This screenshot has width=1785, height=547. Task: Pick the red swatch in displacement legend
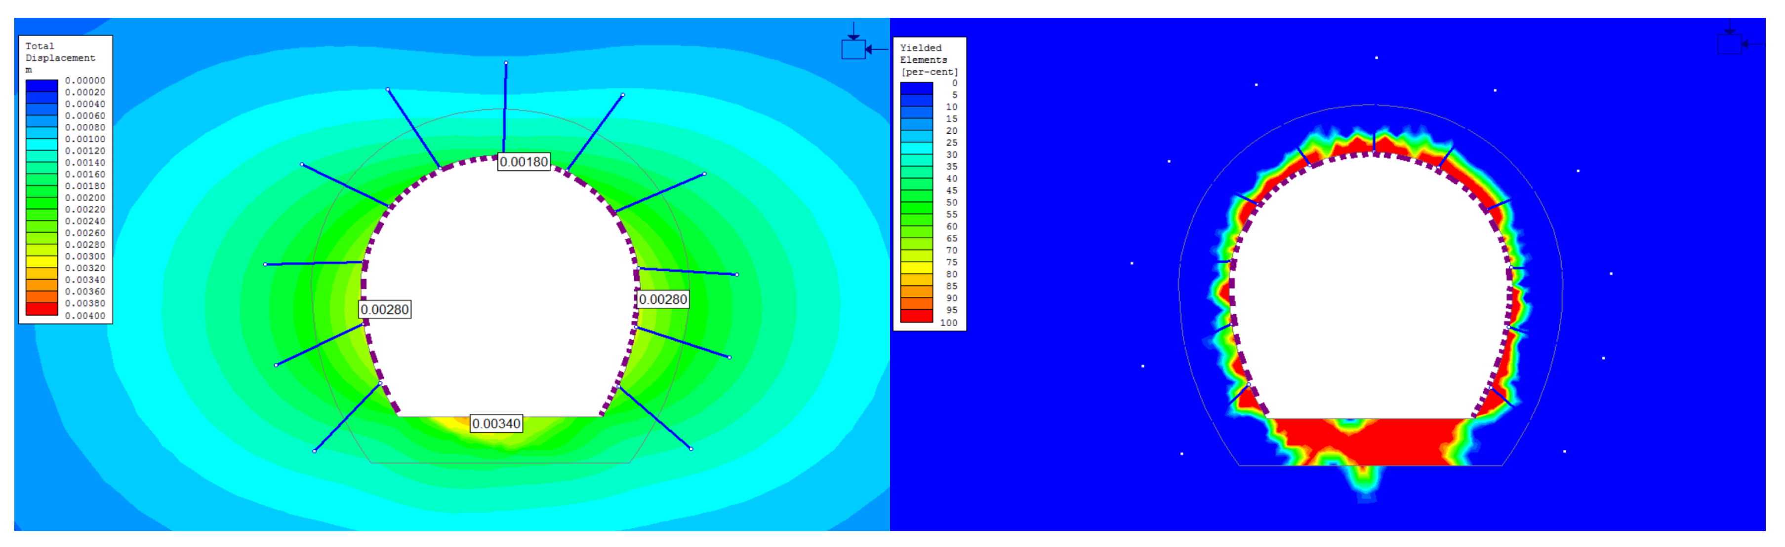pos(41,309)
